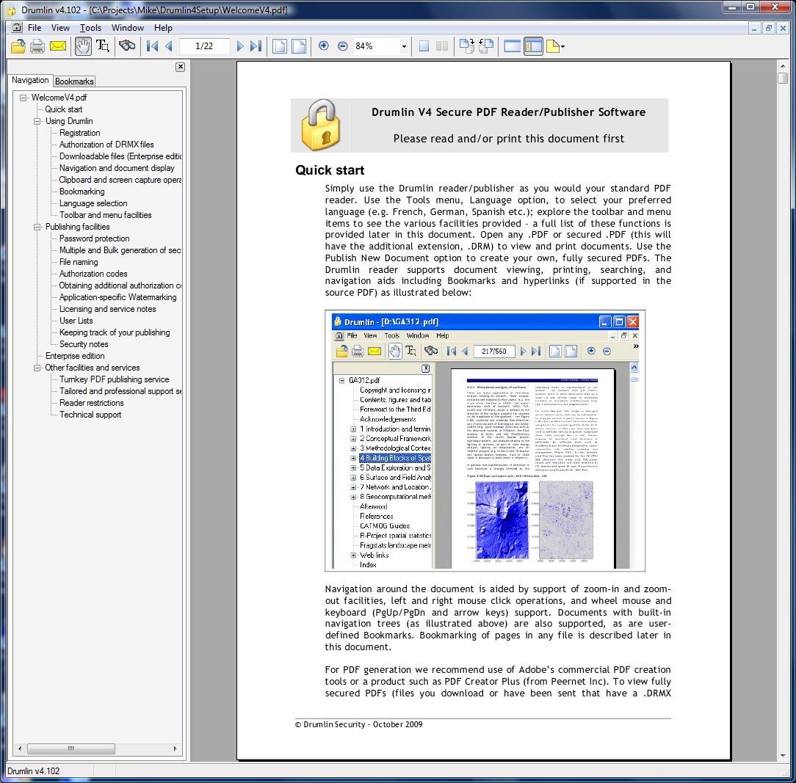This screenshot has width=796, height=783.
Task: Restore the inner document window
Action: (x=768, y=29)
